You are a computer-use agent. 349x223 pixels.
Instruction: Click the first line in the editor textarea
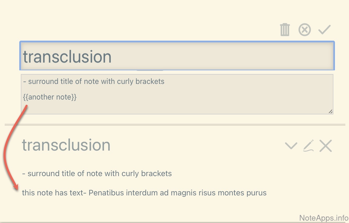point(94,82)
